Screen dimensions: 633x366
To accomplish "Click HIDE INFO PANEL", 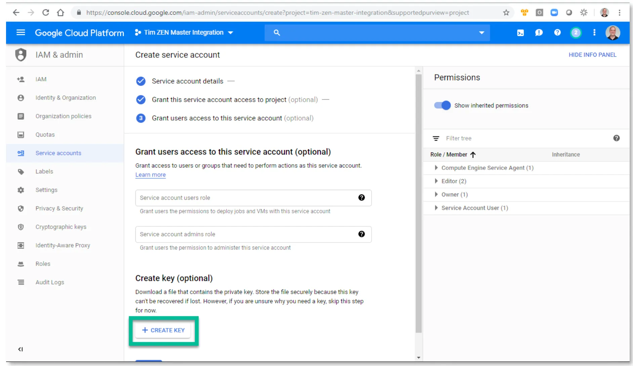I will pos(592,55).
